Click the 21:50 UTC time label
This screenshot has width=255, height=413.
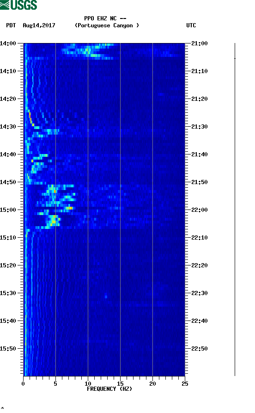[x=200, y=182]
